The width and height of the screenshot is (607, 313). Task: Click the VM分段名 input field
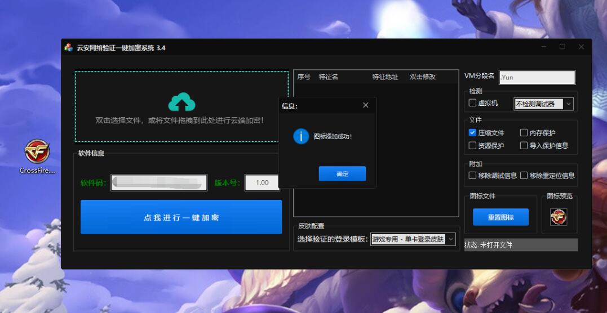pos(537,77)
